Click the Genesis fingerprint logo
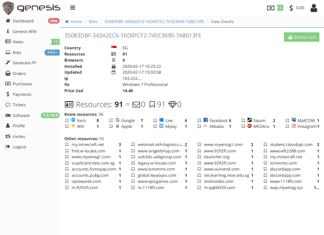 pos(8,8)
